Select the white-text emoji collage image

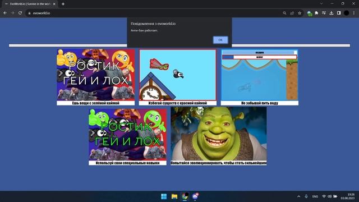point(96,75)
